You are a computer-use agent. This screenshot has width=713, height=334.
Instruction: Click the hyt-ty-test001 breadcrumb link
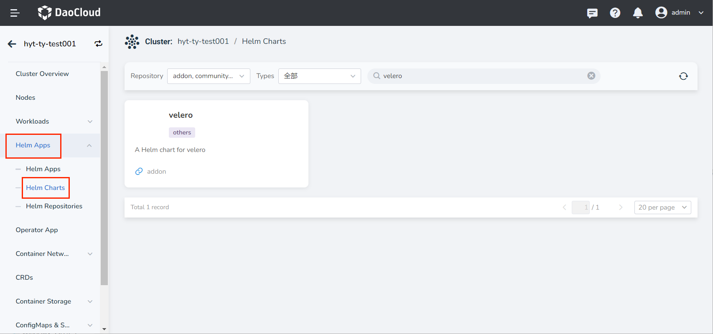coord(203,41)
